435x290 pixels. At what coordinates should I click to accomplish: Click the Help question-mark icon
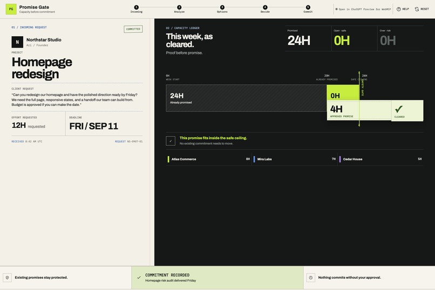point(399,9)
